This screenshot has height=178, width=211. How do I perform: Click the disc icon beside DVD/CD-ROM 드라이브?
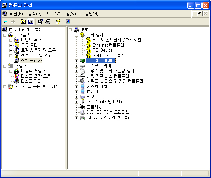(x=82, y=112)
